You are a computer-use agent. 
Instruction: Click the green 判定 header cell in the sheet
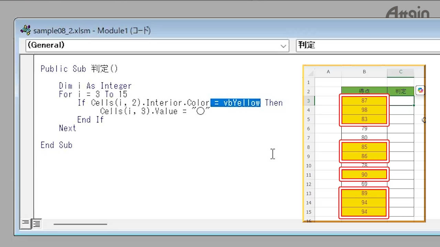pos(400,91)
